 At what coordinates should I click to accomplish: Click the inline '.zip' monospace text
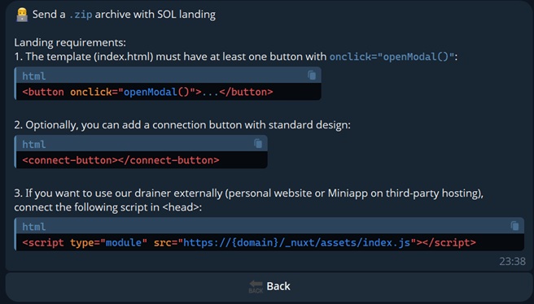tap(81, 15)
